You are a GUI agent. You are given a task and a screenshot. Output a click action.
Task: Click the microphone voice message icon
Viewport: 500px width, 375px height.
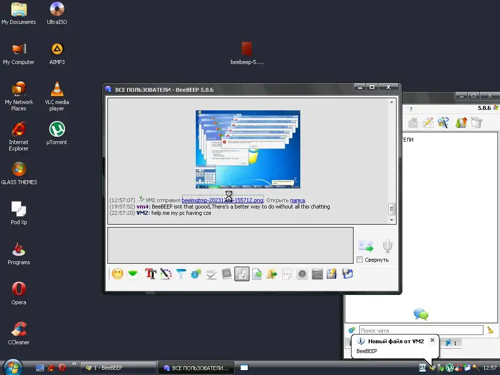click(387, 246)
